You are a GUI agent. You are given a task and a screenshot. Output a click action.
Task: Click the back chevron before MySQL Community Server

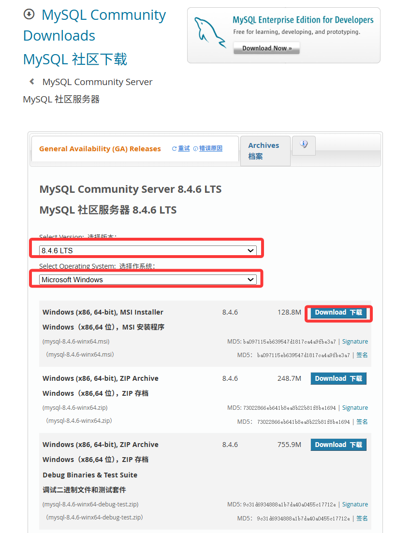(32, 81)
